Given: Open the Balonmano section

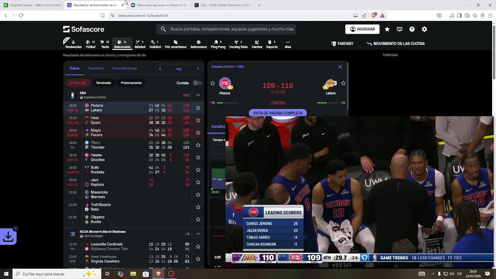Looking at the screenshot, I should click(199, 44).
